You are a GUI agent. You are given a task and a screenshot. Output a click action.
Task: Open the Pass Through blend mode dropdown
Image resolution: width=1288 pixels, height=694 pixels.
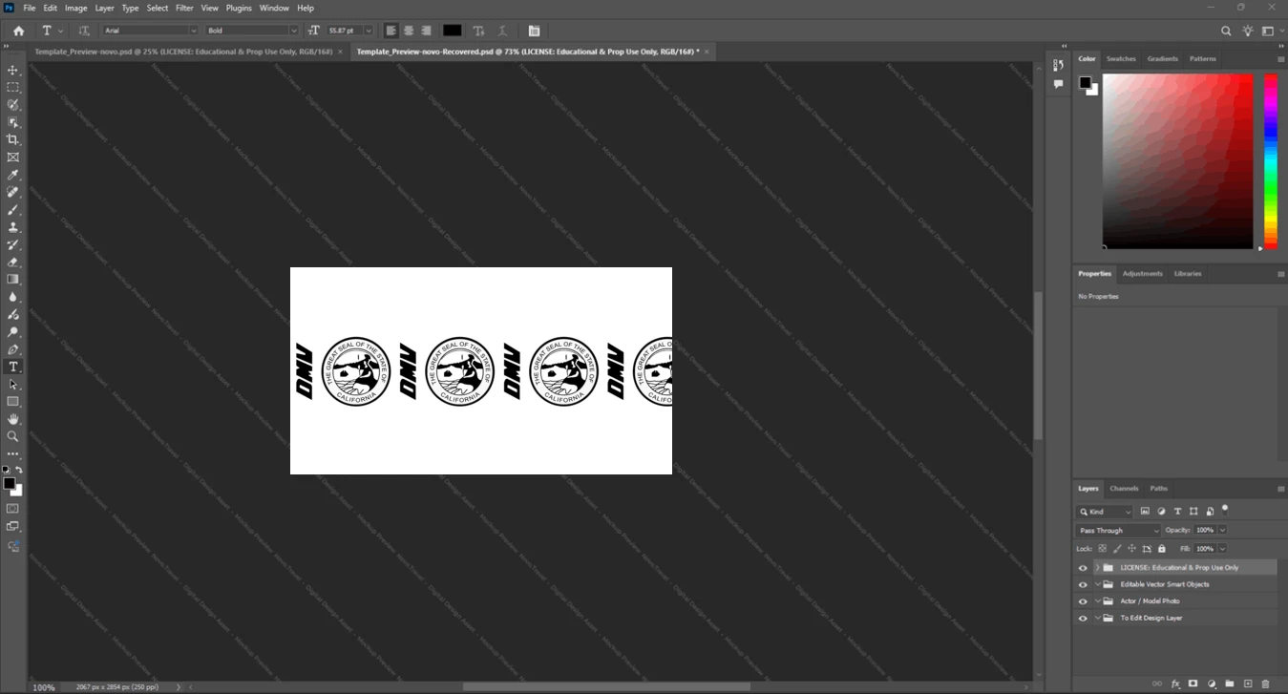1118,530
